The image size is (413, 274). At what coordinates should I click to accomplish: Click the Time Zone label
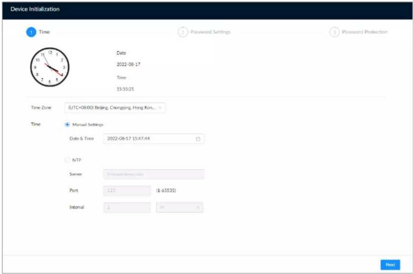[41, 107]
